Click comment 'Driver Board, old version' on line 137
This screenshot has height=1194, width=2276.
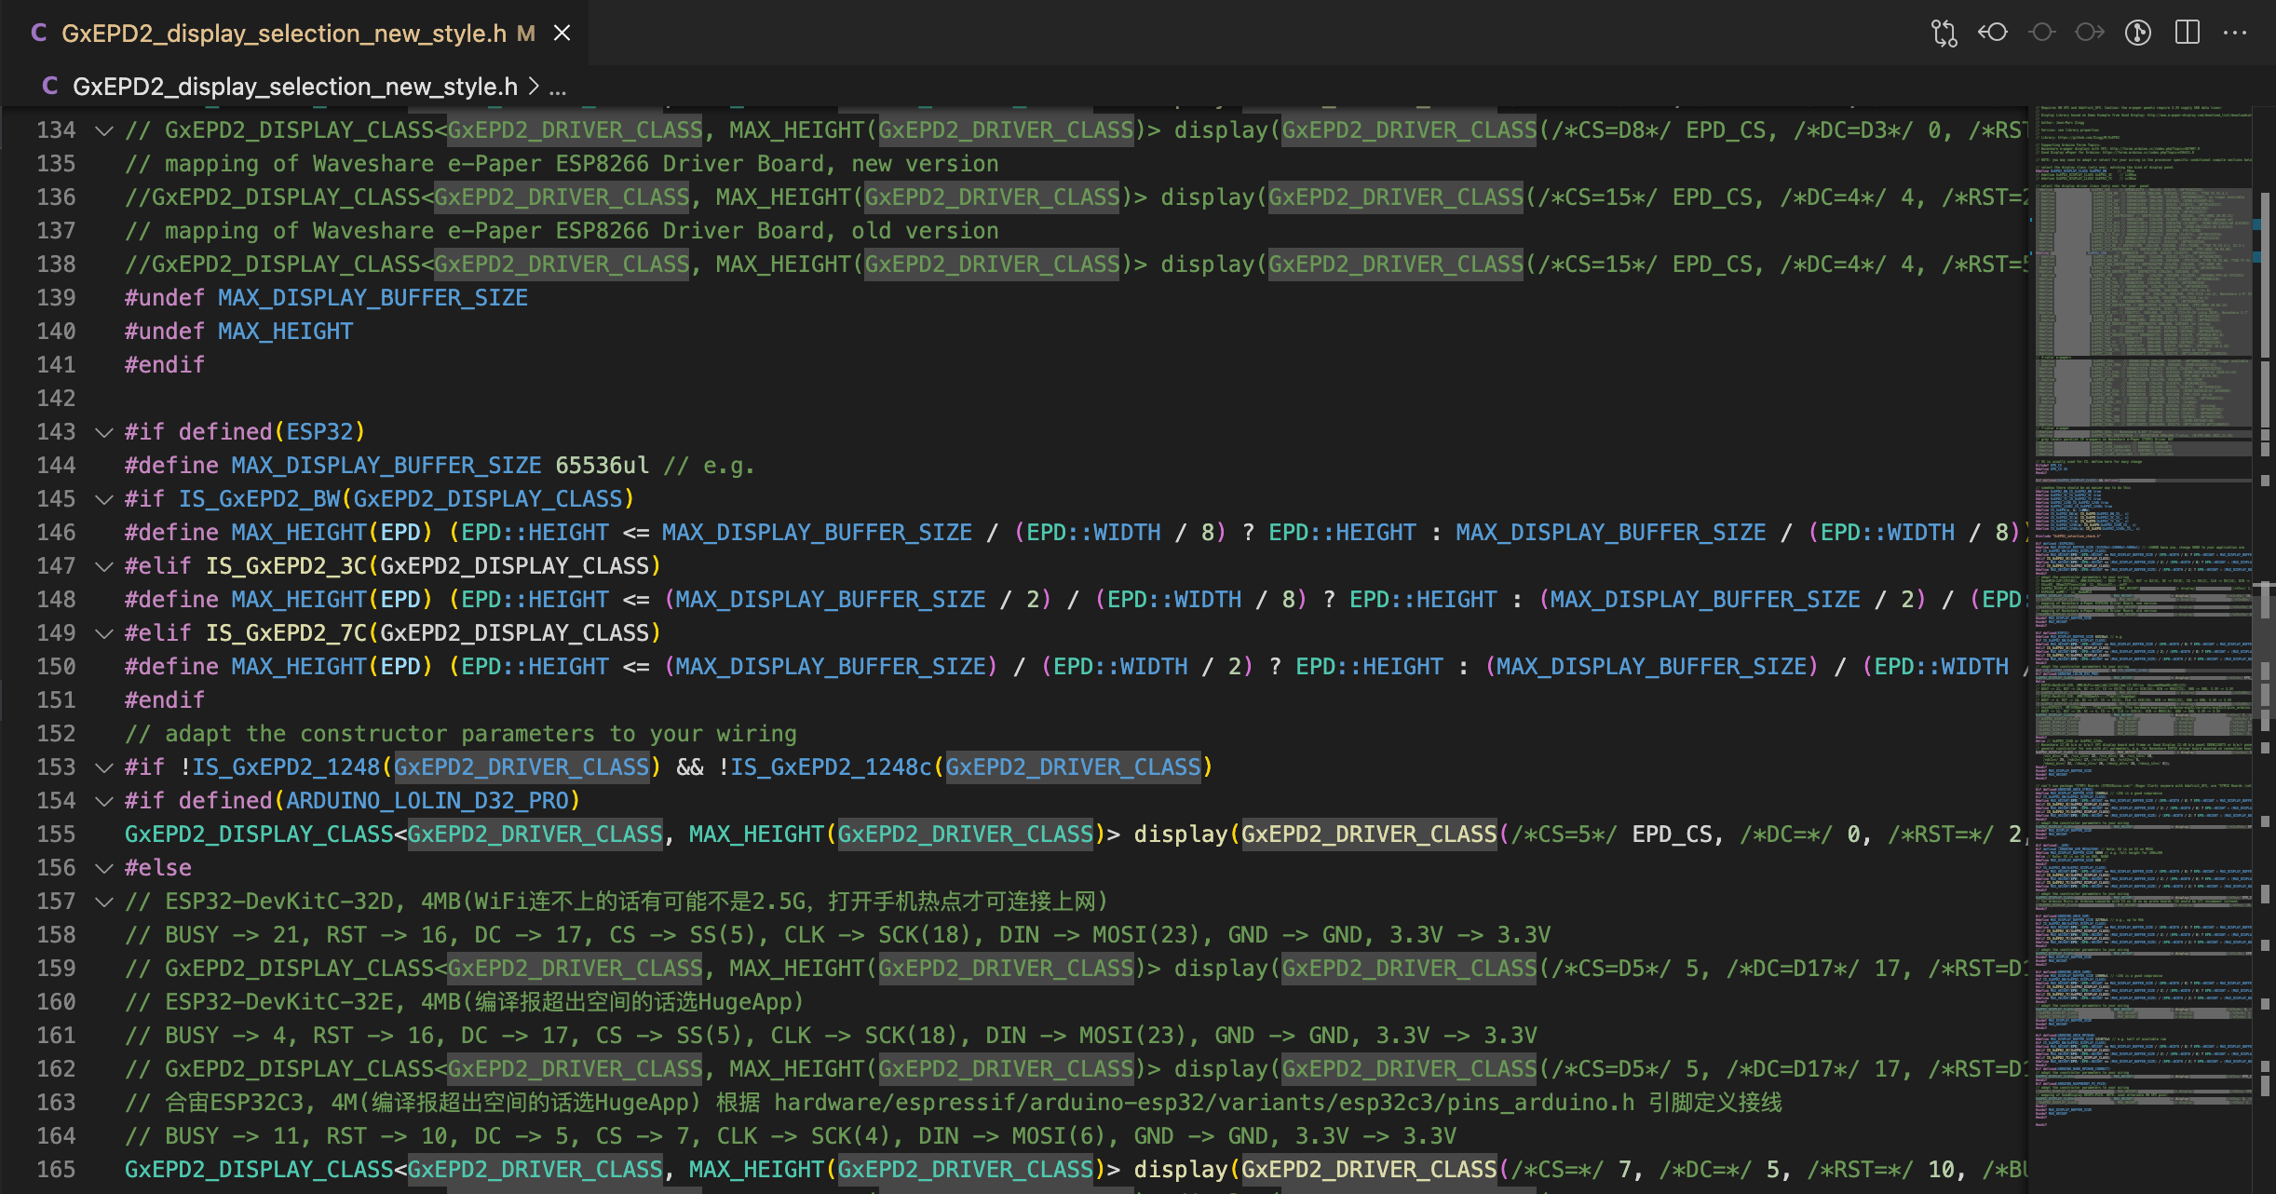click(x=831, y=231)
